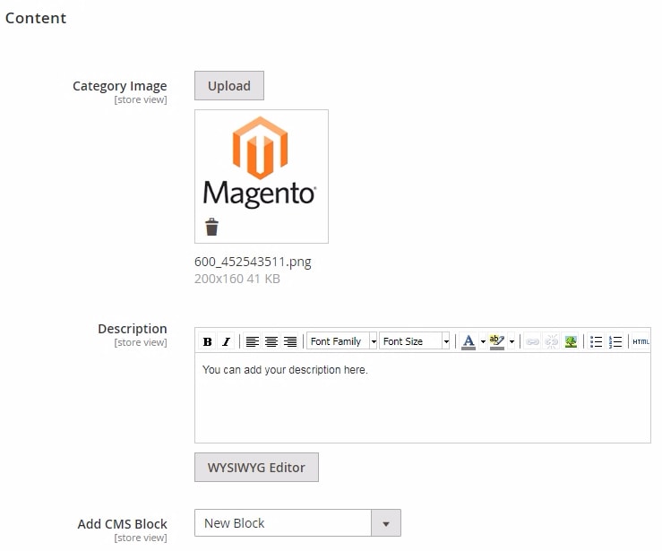Align description text left
The height and width of the screenshot is (551, 662).
click(x=252, y=341)
